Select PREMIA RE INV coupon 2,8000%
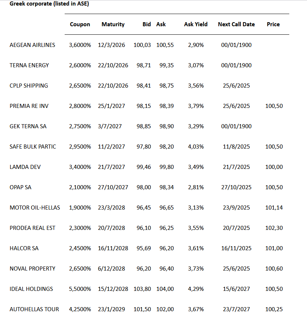The image size is (307, 316). [80, 106]
